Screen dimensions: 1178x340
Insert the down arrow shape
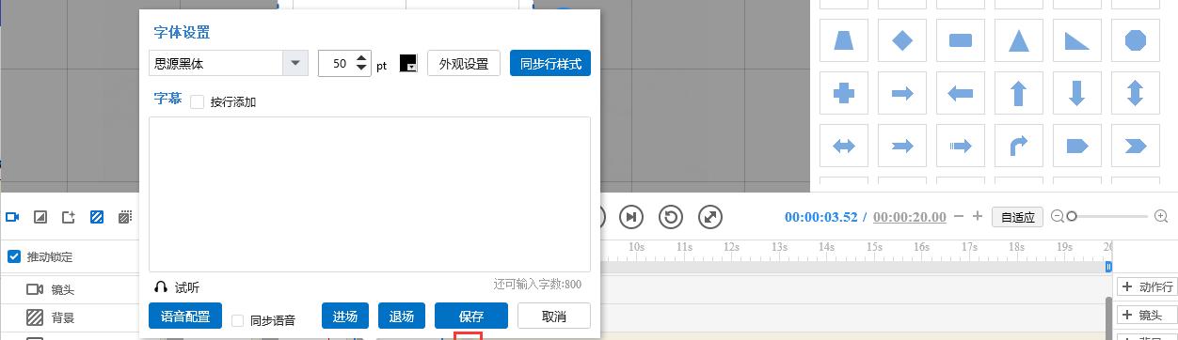pyautogui.click(x=1077, y=93)
